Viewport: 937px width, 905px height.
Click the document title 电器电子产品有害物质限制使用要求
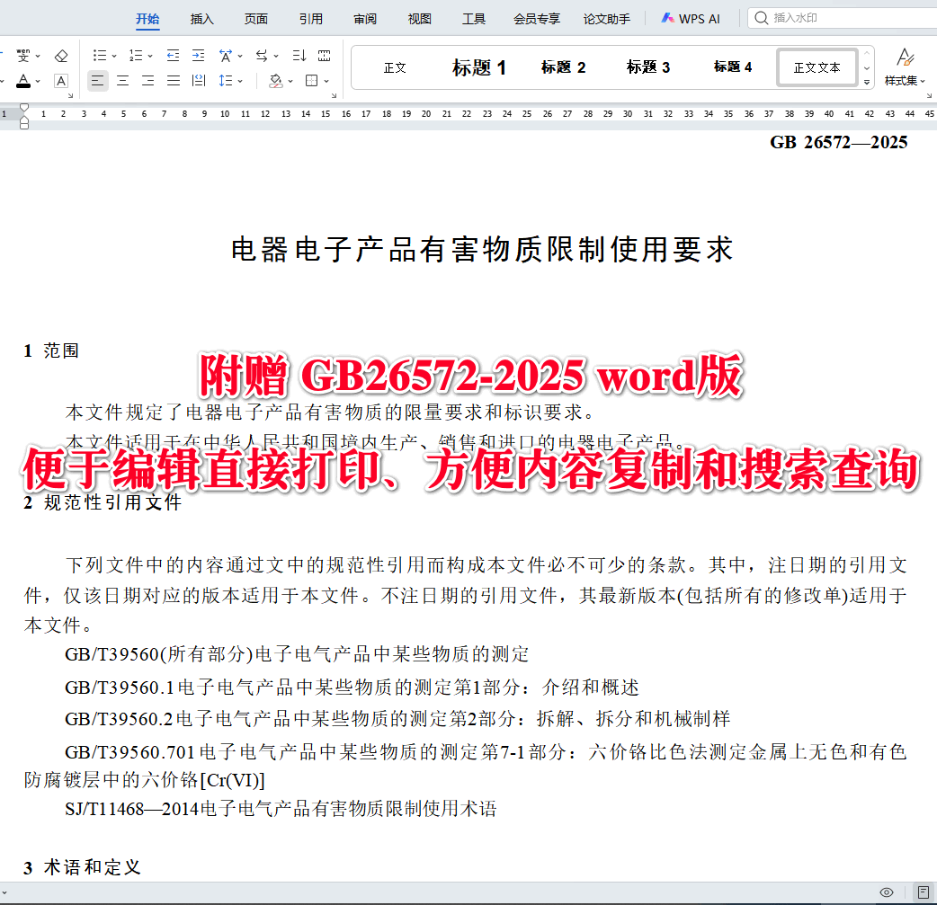pos(482,249)
